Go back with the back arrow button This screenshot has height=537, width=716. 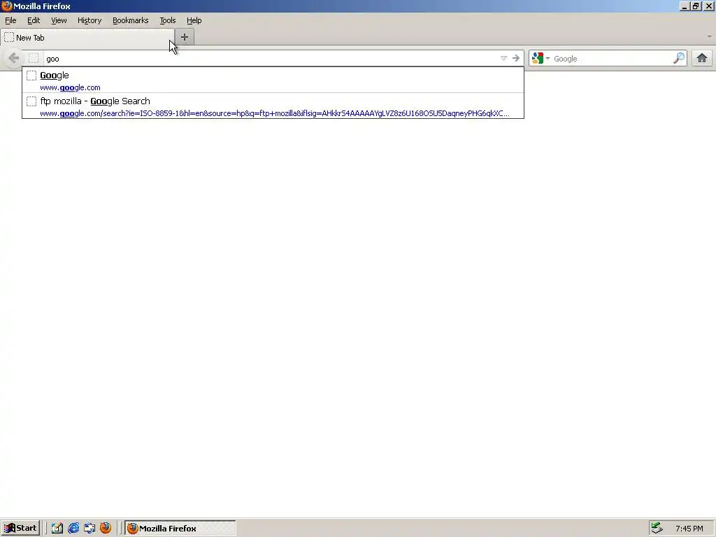[14, 59]
